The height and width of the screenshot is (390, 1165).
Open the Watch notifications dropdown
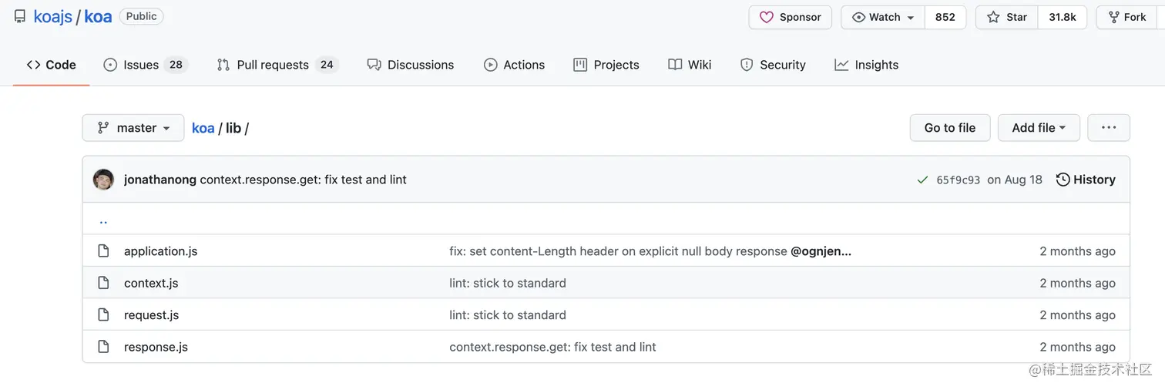[x=883, y=17]
